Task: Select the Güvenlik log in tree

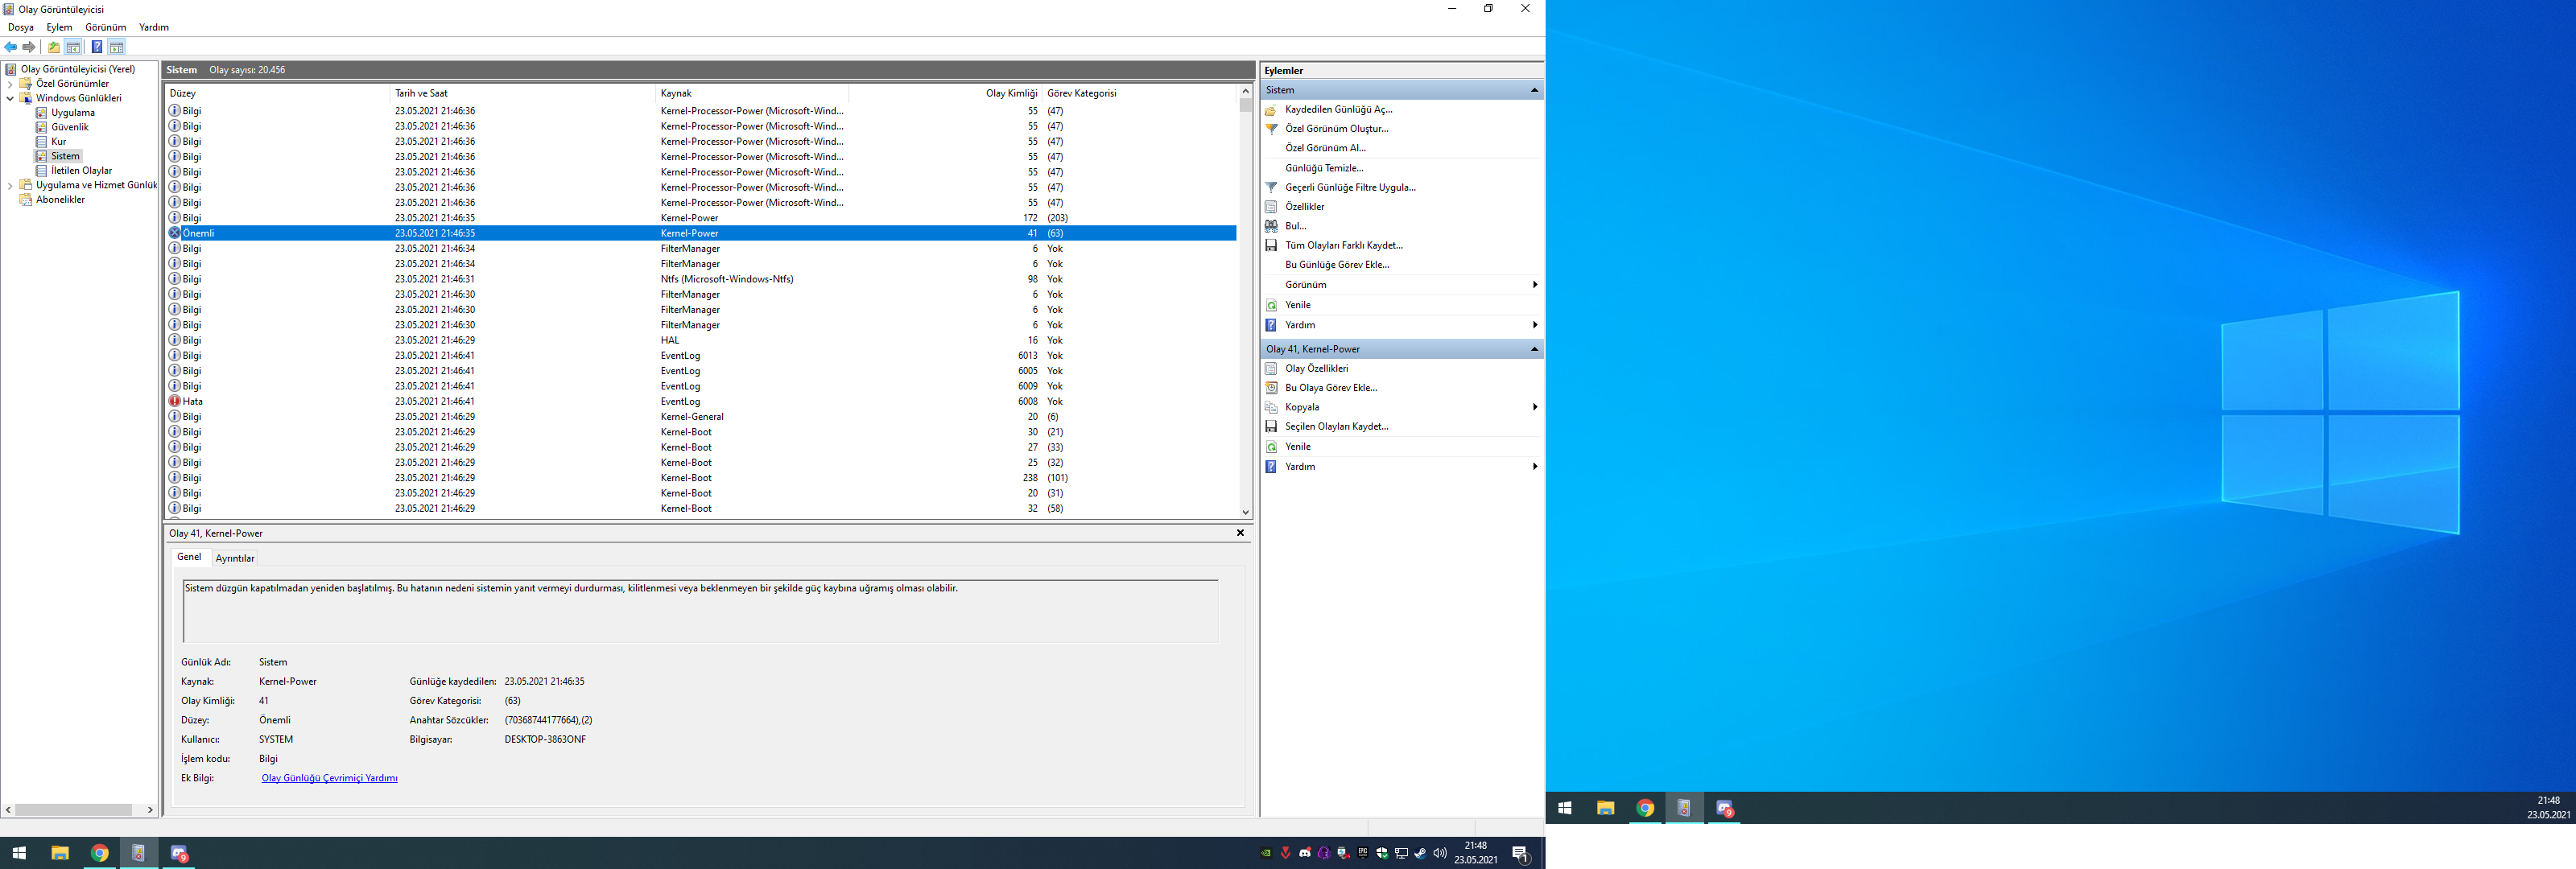Action: (70, 127)
